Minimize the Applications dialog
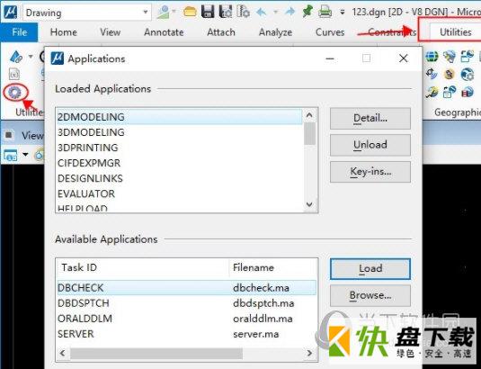The width and height of the screenshot is (481, 369). click(x=330, y=58)
